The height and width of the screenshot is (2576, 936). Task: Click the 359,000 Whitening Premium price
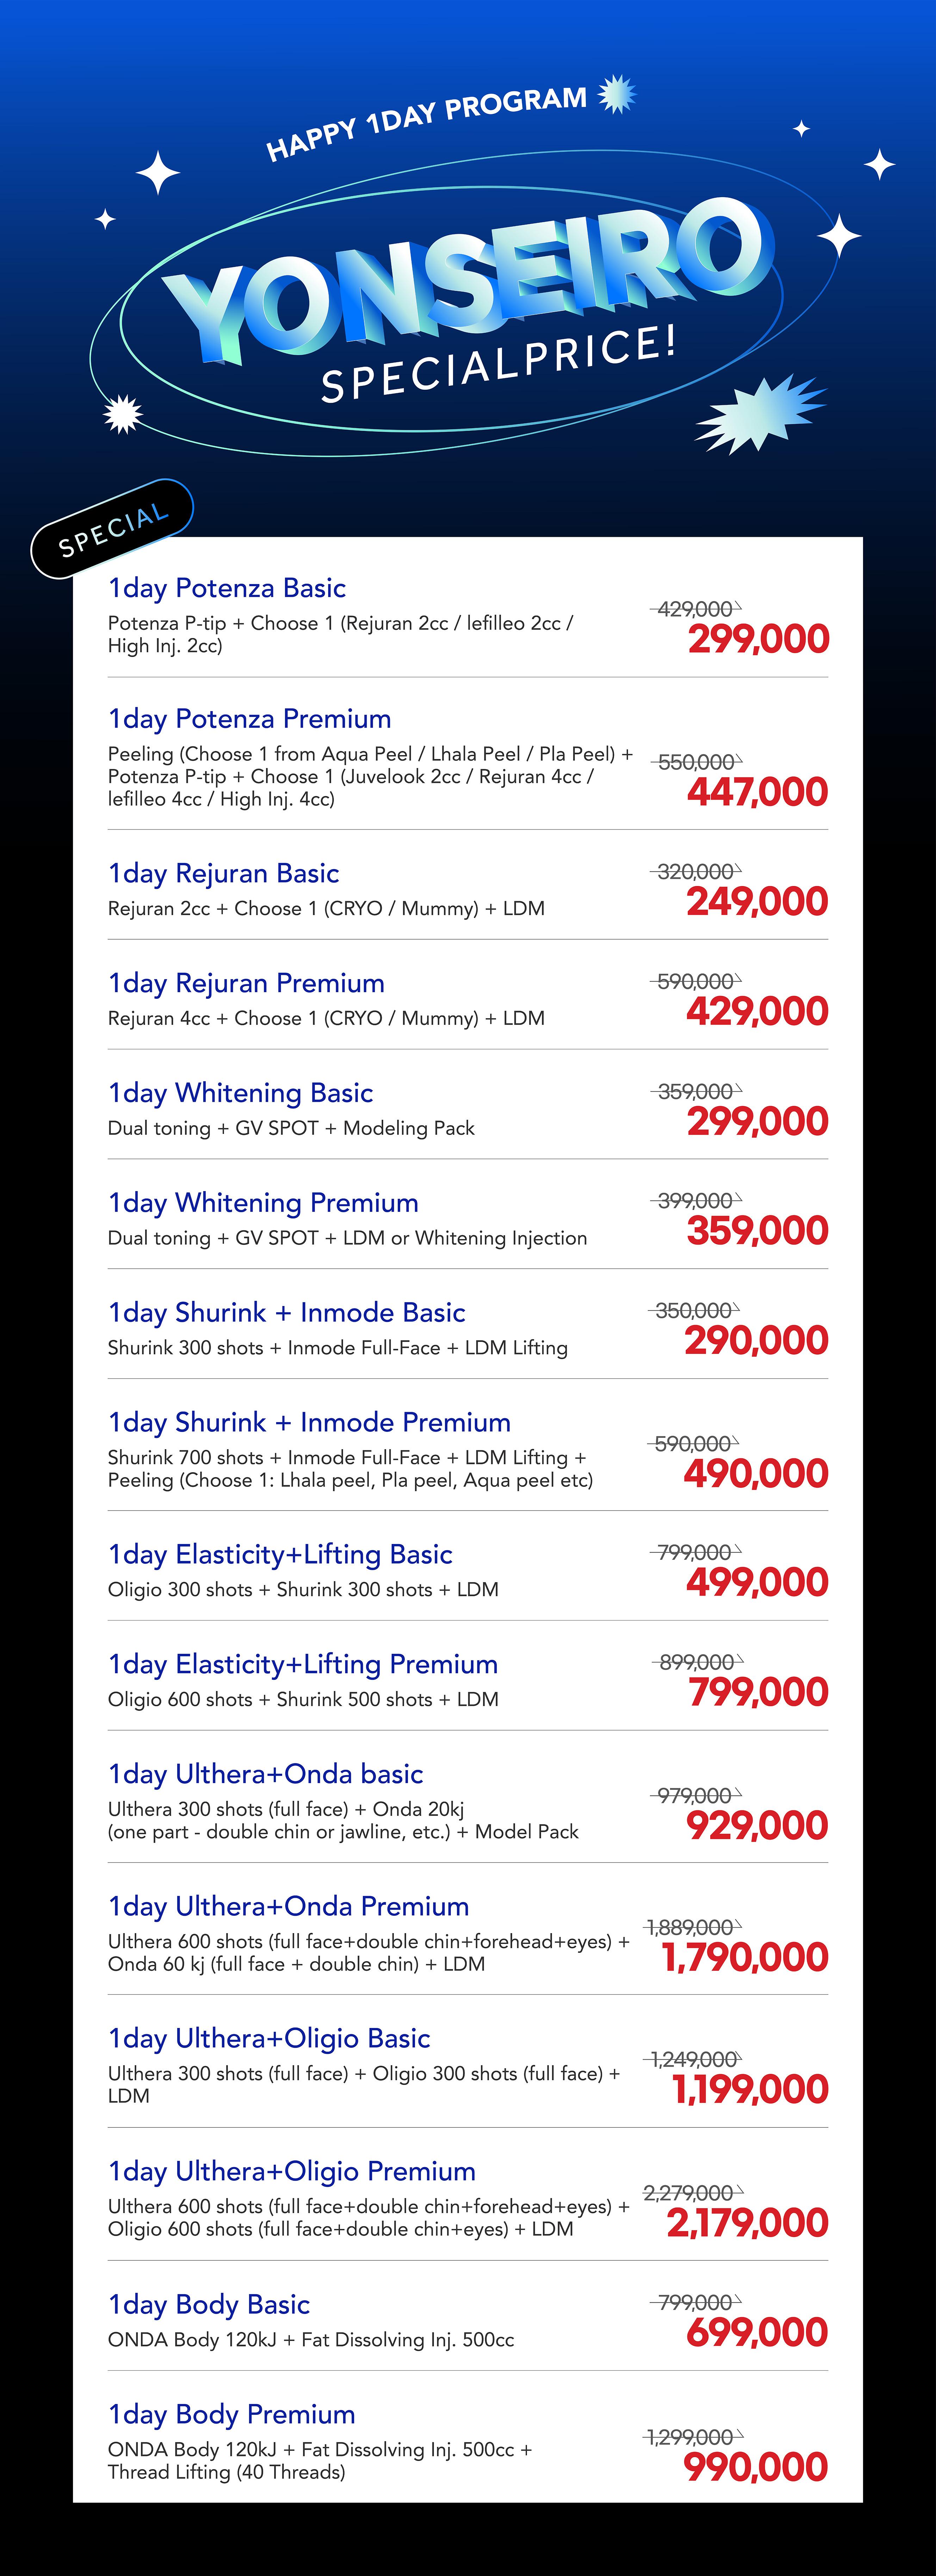click(757, 1231)
